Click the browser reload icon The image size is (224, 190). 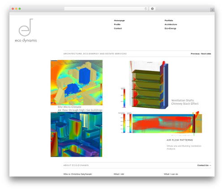146,9
